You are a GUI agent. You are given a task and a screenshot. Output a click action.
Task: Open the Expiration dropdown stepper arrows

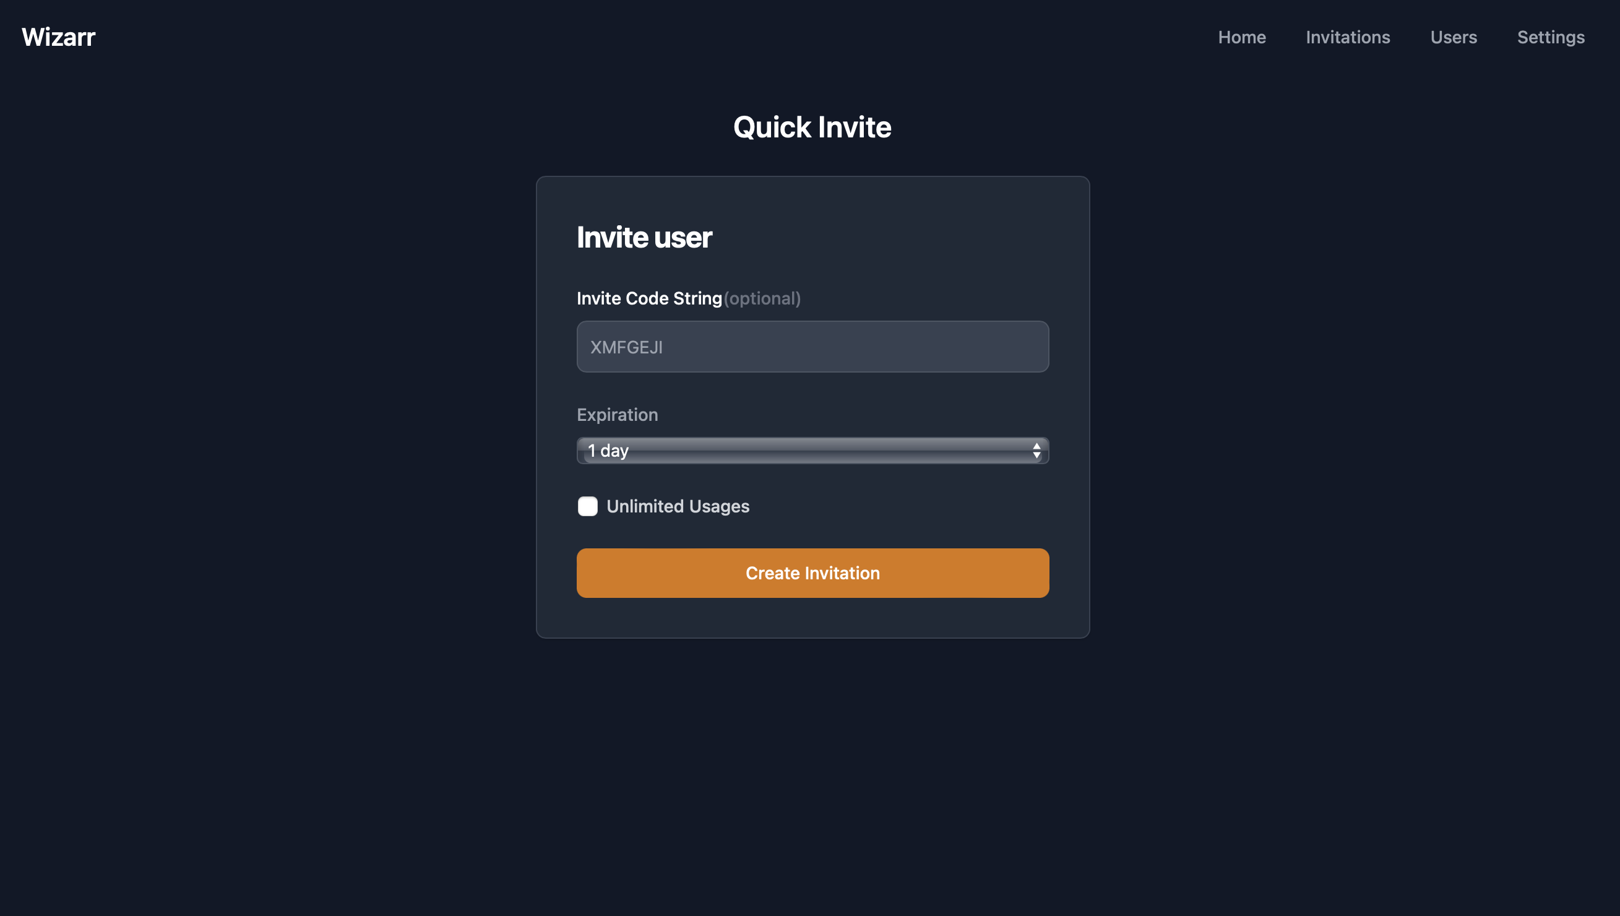[1035, 451]
